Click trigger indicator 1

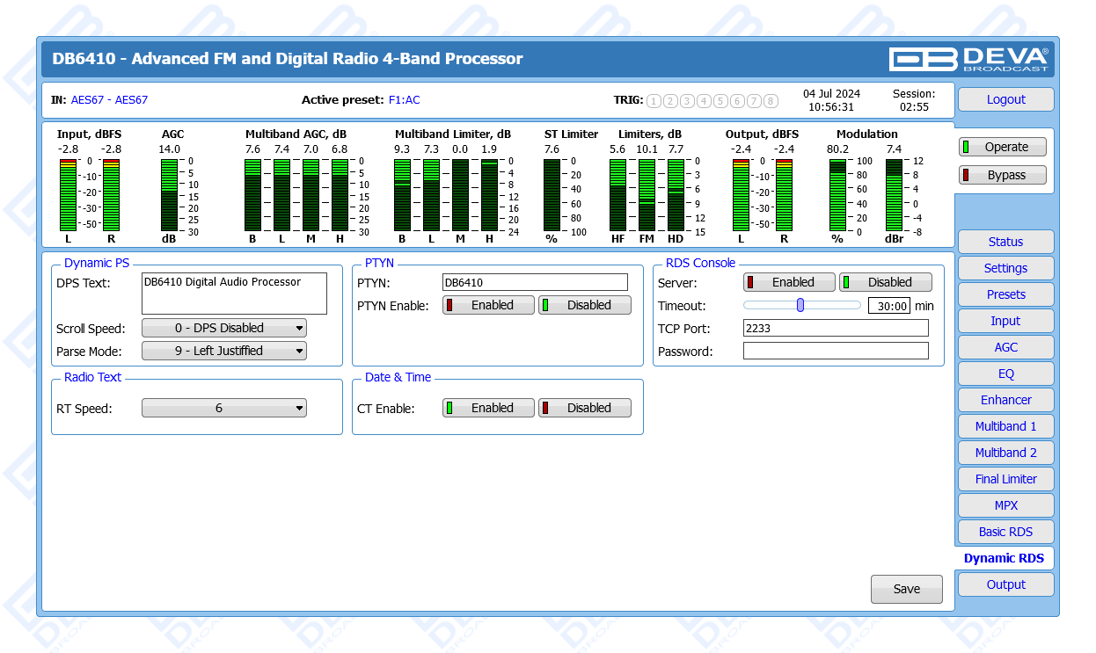pyautogui.click(x=654, y=101)
